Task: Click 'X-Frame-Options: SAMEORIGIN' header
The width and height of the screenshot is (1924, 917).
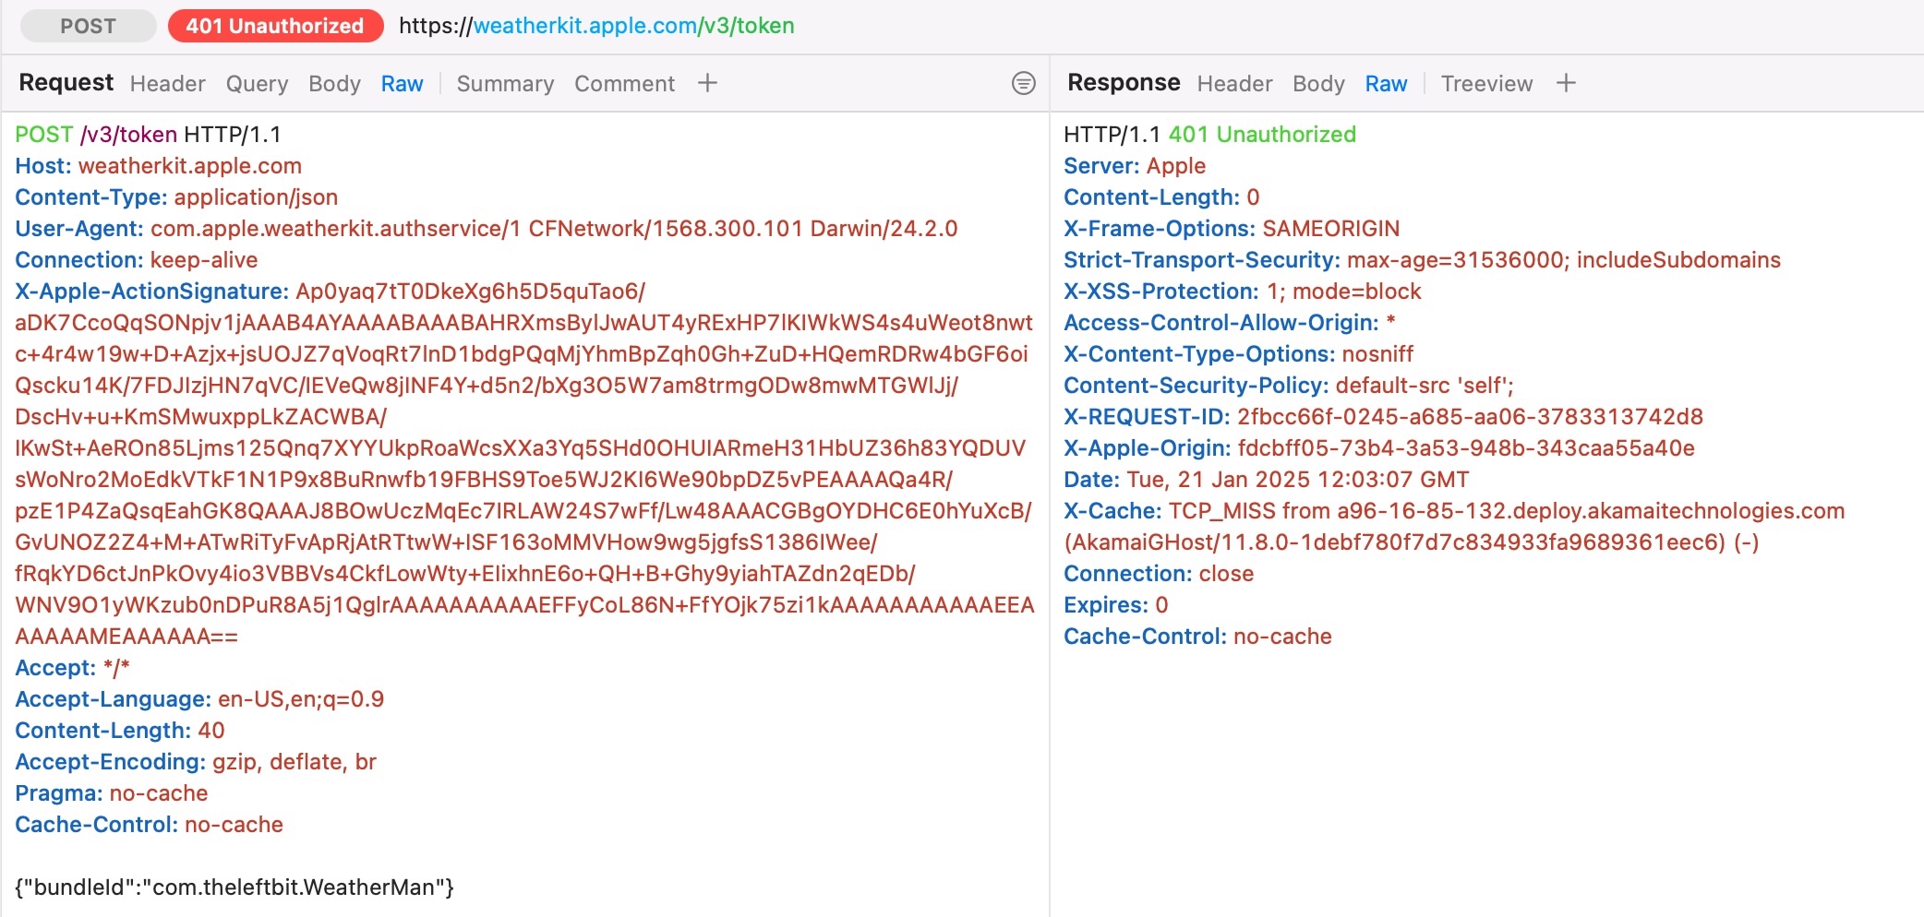Action: pos(1232,229)
